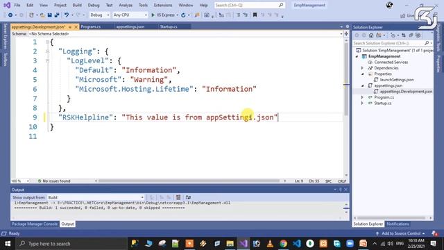The width and height of the screenshot is (444, 250).
Task: Click the Solution Explorer Home icon
Action: 371,35
